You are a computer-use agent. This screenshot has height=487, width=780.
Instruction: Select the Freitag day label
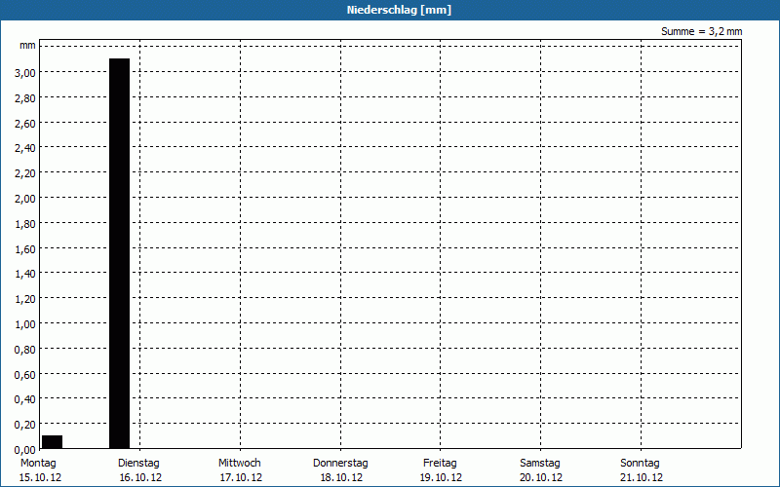tap(441, 464)
